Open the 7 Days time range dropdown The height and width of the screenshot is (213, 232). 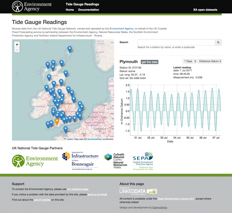point(189,61)
